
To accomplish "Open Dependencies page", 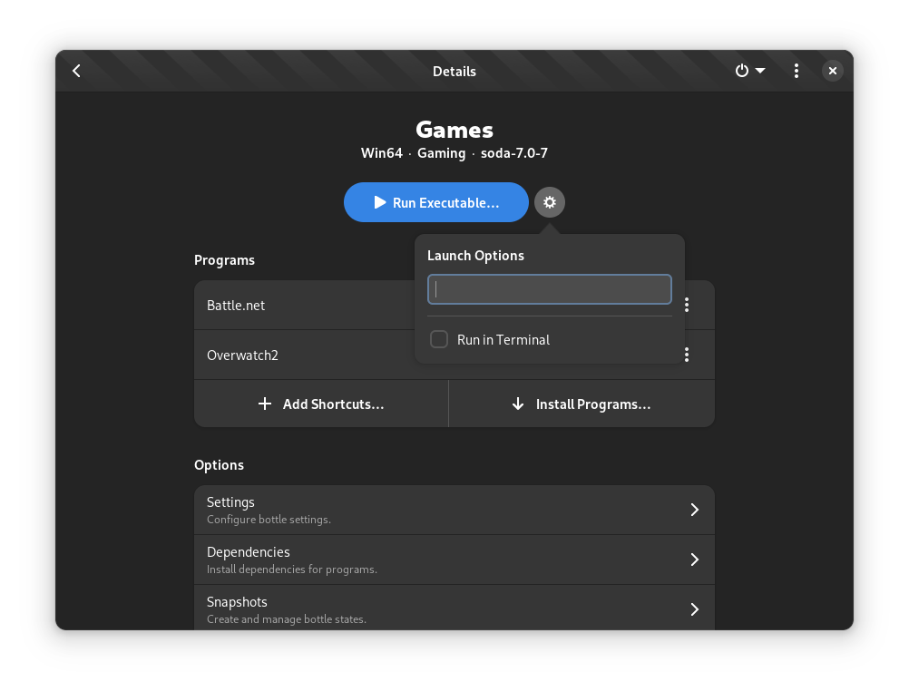I will 435,560.
